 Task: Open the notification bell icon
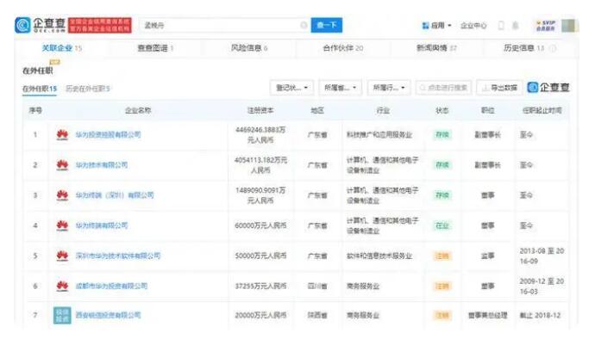pyautogui.click(x=515, y=25)
